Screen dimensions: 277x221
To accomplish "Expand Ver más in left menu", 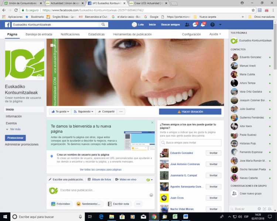I will [13, 129].
